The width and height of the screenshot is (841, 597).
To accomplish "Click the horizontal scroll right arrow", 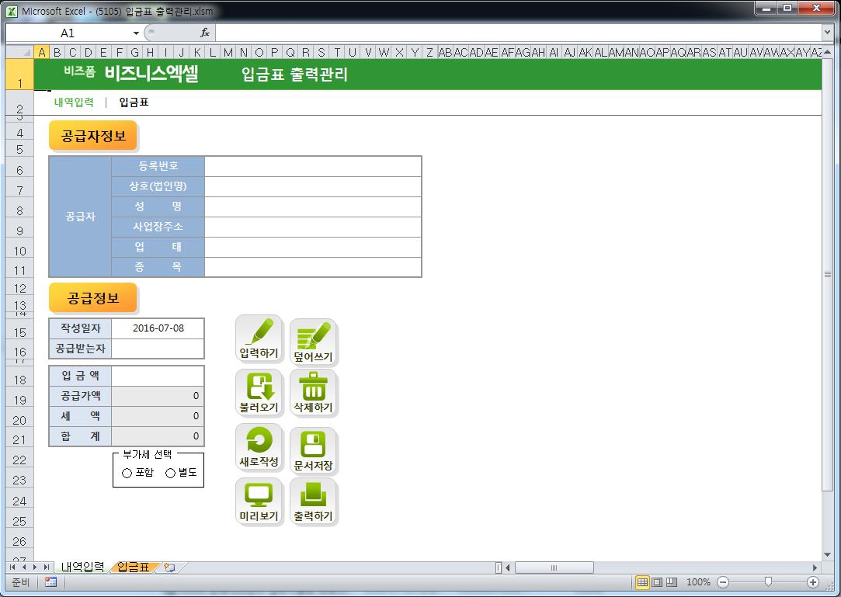I will point(815,567).
